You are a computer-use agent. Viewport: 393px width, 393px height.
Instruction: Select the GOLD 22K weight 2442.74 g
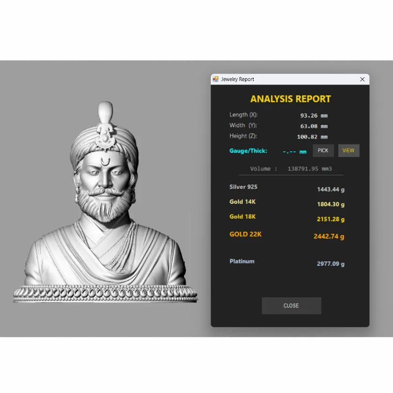pyautogui.click(x=329, y=236)
